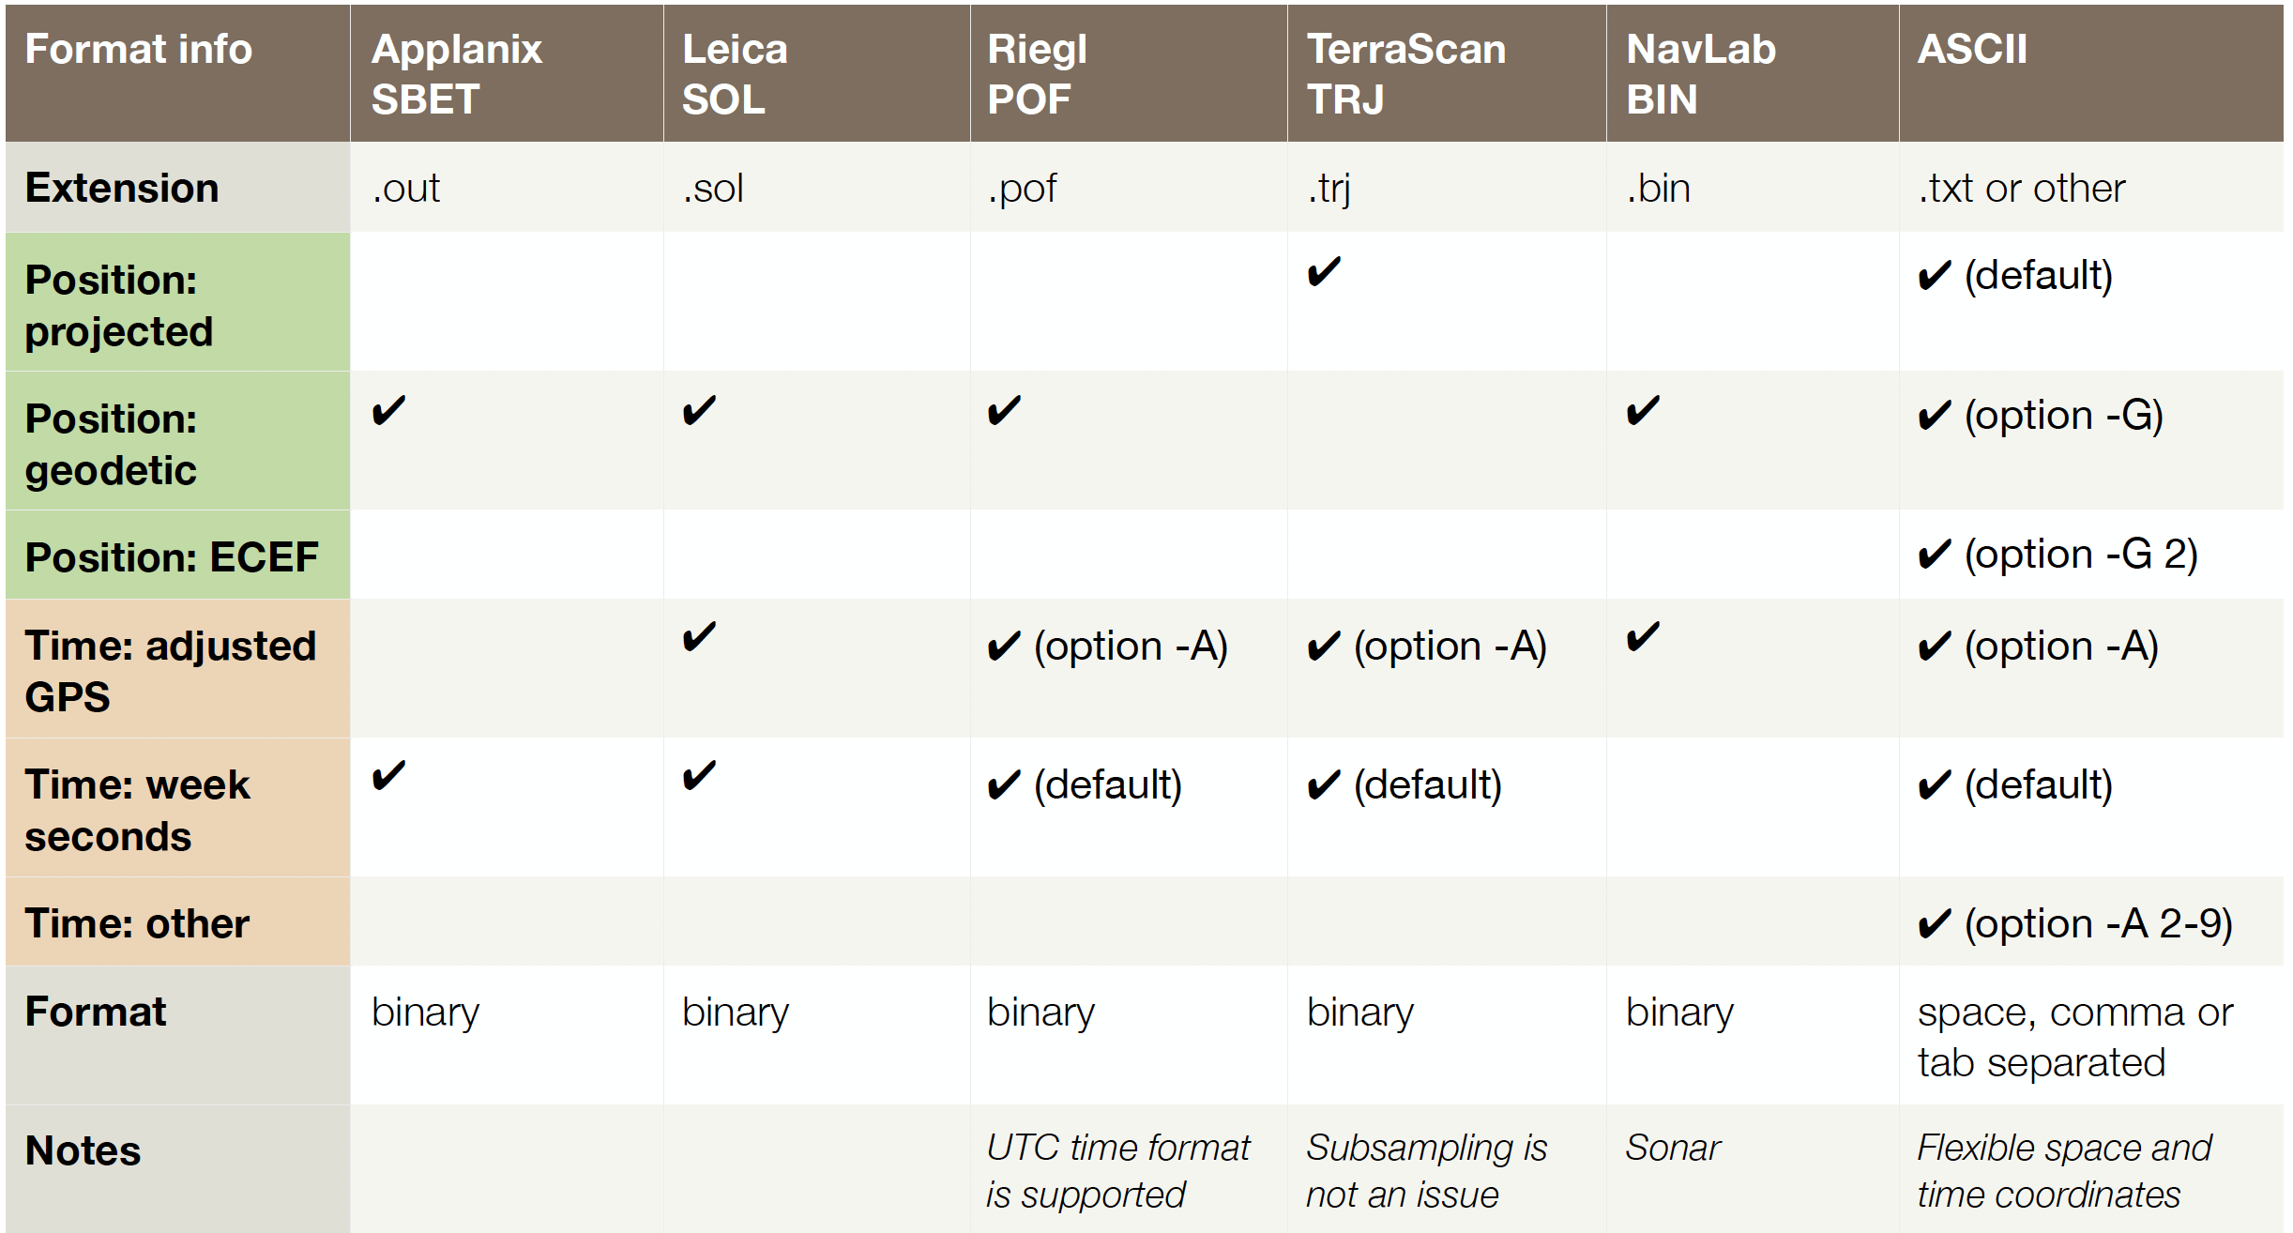
Task: Click the 'TerraScan TRJ' column header
Action: 1447,73
